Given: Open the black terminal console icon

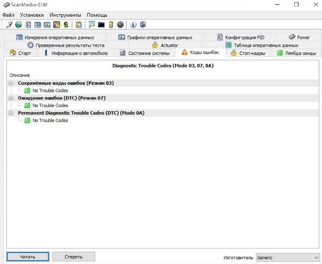Looking at the screenshot, I should 101,25.
